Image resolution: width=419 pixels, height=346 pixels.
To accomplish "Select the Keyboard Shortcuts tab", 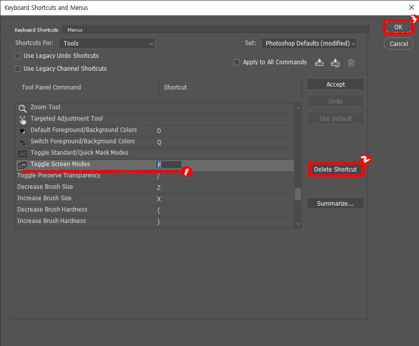I will coord(36,30).
